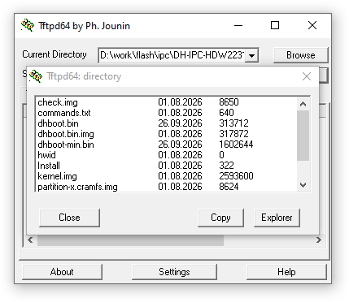Click the size value 317872
This screenshot has width=349, height=302.
coord(233,134)
